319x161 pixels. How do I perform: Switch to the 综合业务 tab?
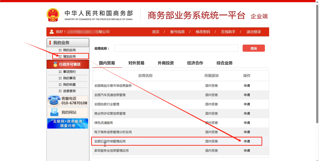224,63
